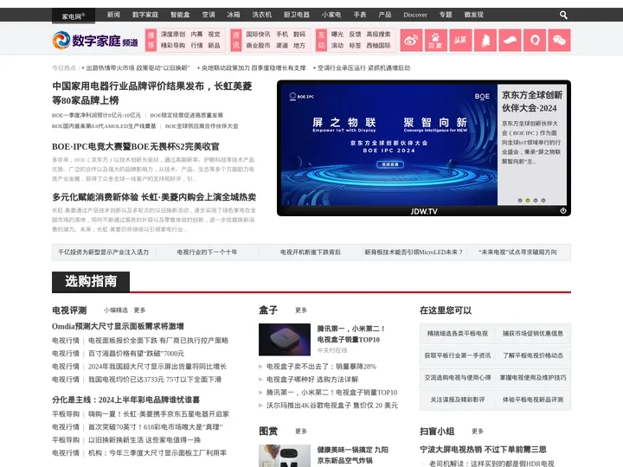This screenshot has height=467, width=623.
Task: Open 宁波大屏电视热销 article headline
Action: [x=483, y=450]
